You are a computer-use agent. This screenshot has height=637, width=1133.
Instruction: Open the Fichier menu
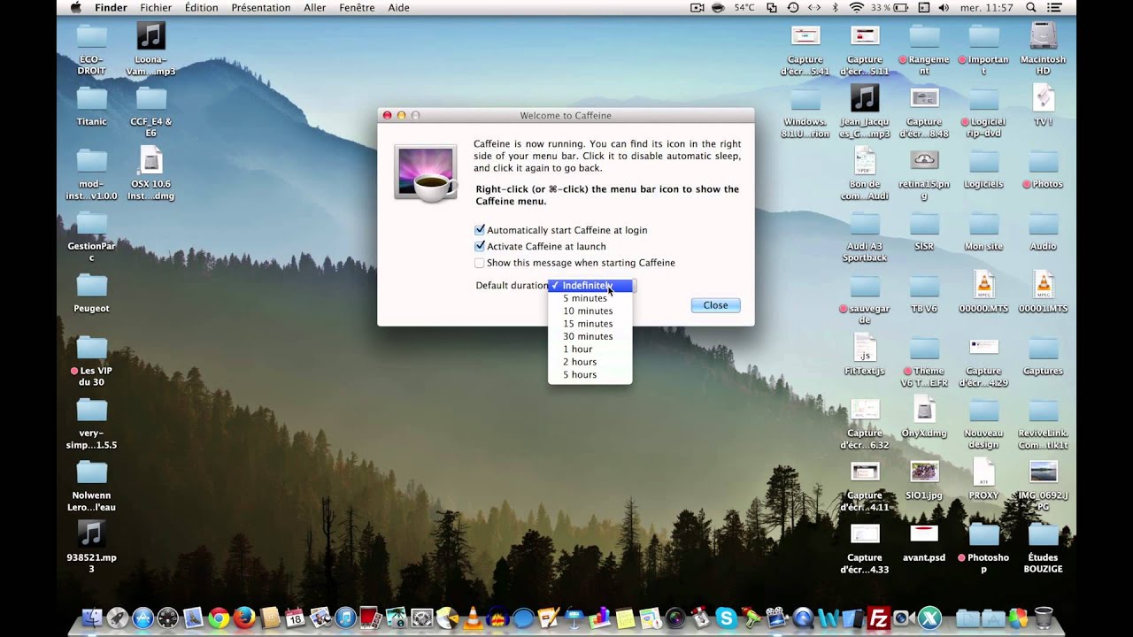(x=156, y=7)
